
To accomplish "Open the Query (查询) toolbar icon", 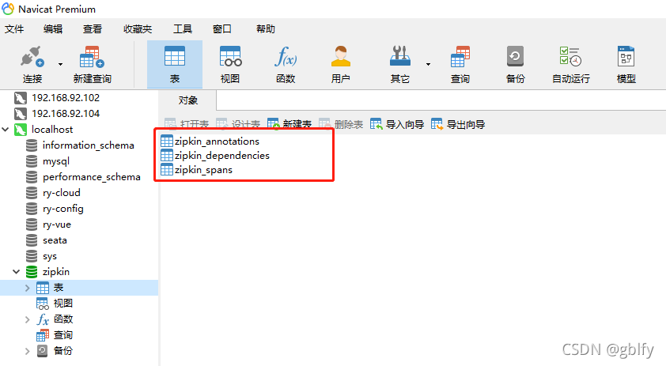I will pos(460,56).
